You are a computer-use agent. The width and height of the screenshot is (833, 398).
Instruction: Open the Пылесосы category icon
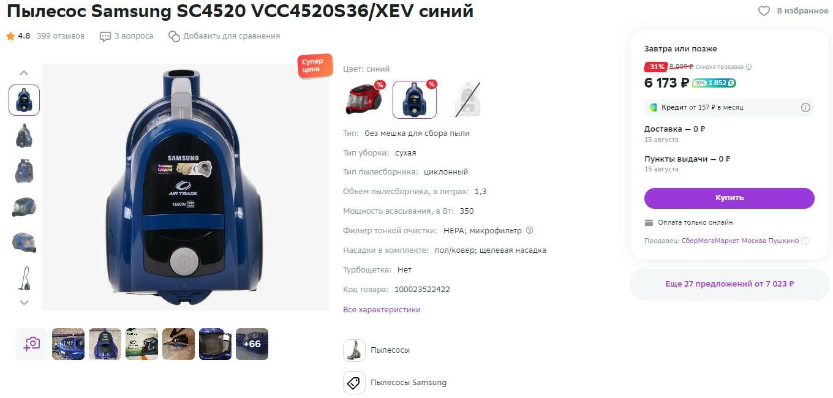click(354, 350)
